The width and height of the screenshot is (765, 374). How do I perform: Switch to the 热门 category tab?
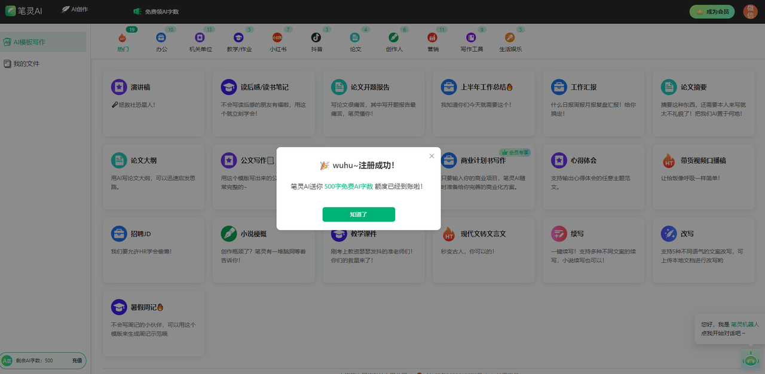coord(123,41)
